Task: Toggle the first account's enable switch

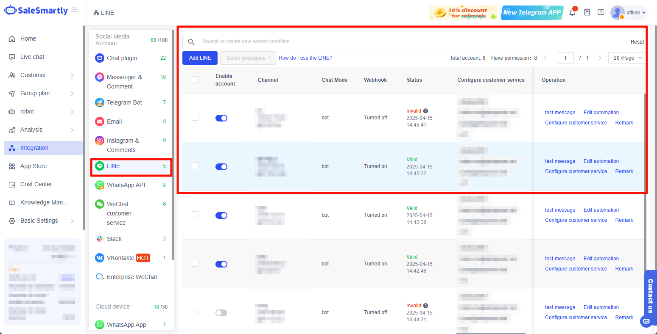Action: click(221, 118)
